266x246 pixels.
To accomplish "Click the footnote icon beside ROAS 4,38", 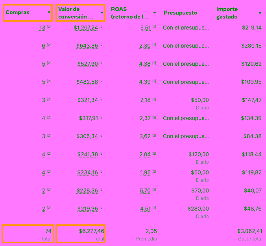I will click(x=154, y=63).
